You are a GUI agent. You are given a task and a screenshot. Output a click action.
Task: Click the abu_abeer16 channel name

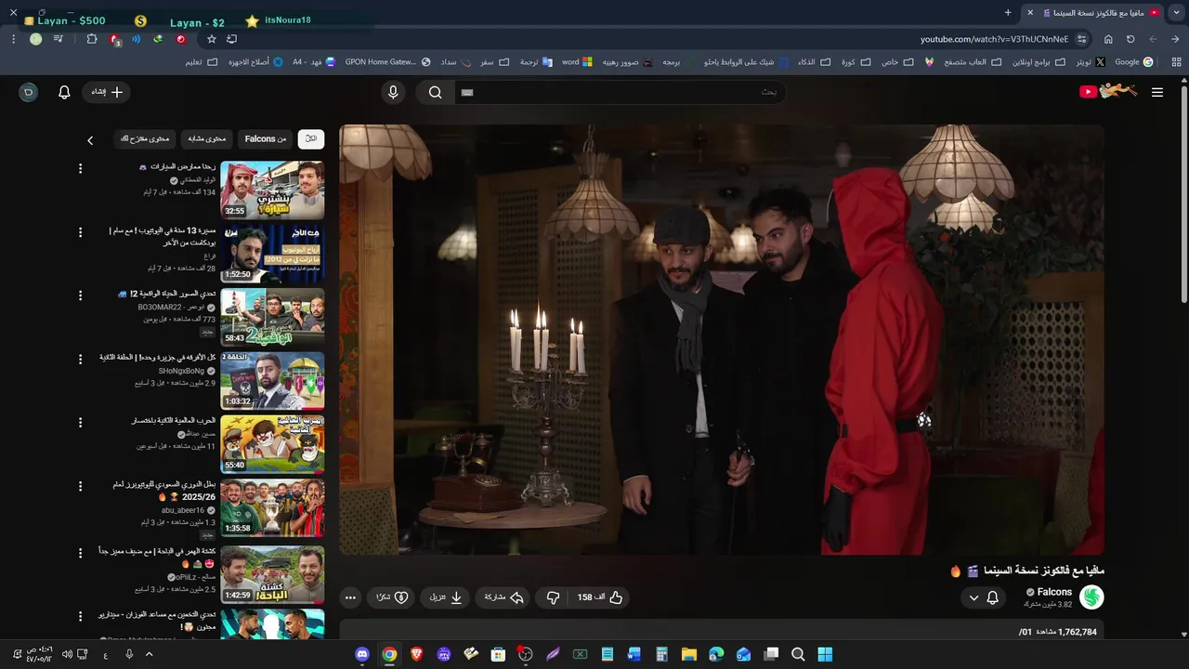pyautogui.click(x=182, y=510)
